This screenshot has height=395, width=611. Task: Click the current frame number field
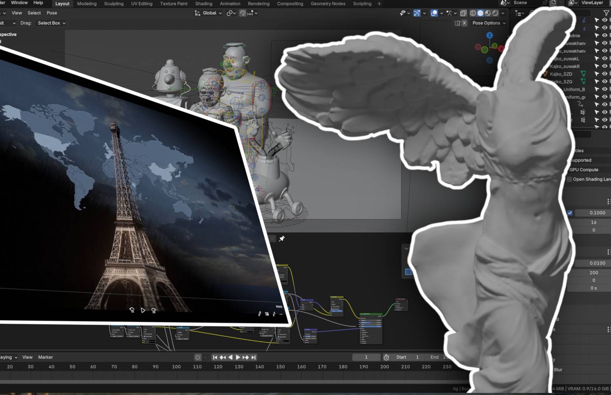[x=366, y=357]
